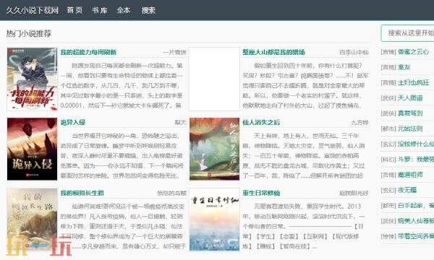Click the description text under 重生日常修仙
434x260 pixels.
point(304,226)
